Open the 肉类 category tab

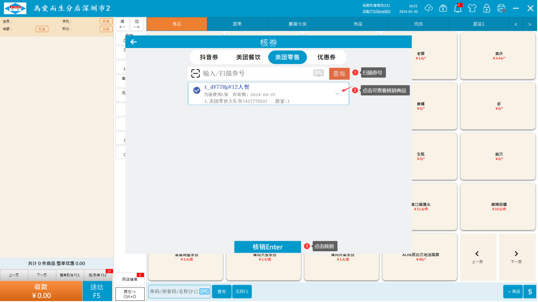419,24
